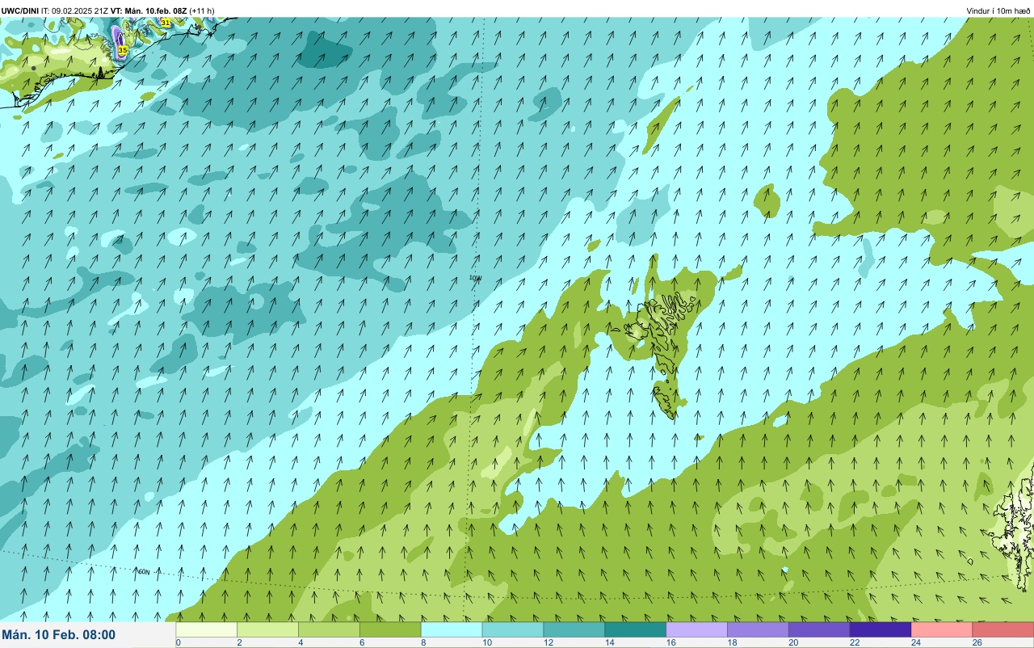Click the 22–24 dark indigo legend swatch
1034x648 pixels.
pos(881,629)
